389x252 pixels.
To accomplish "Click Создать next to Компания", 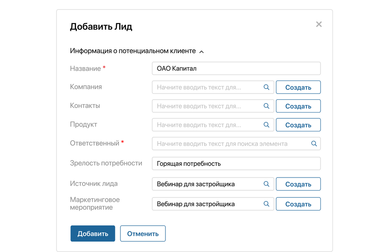I will [x=298, y=87].
